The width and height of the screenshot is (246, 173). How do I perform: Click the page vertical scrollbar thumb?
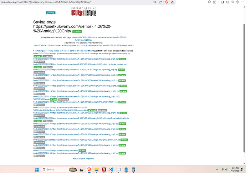click(244, 88)
